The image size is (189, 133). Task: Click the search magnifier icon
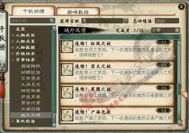pyautogui.click(x=52, y=21)
